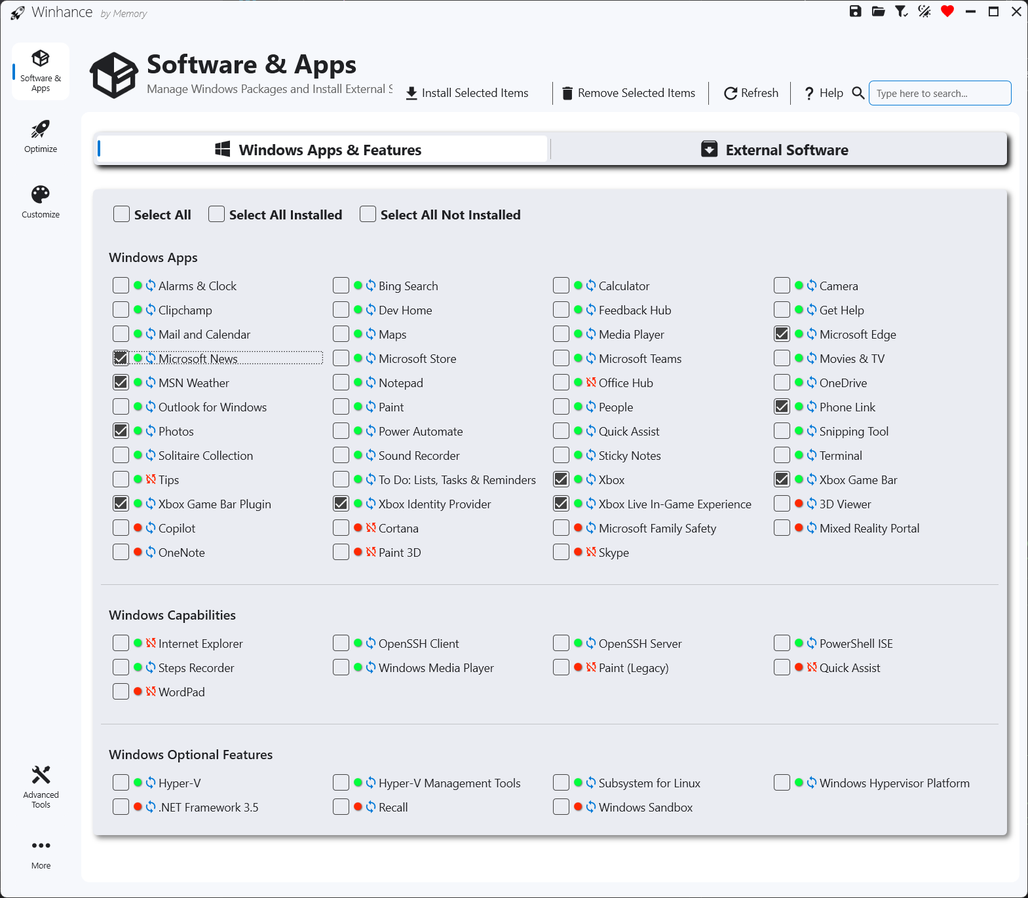Click the 'To Do: Lists, Tasks & Reminders' label

tap(457, 479)
